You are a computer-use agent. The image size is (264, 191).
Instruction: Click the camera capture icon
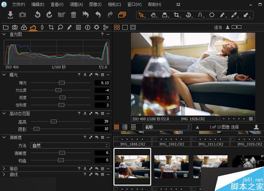[23, 15]
